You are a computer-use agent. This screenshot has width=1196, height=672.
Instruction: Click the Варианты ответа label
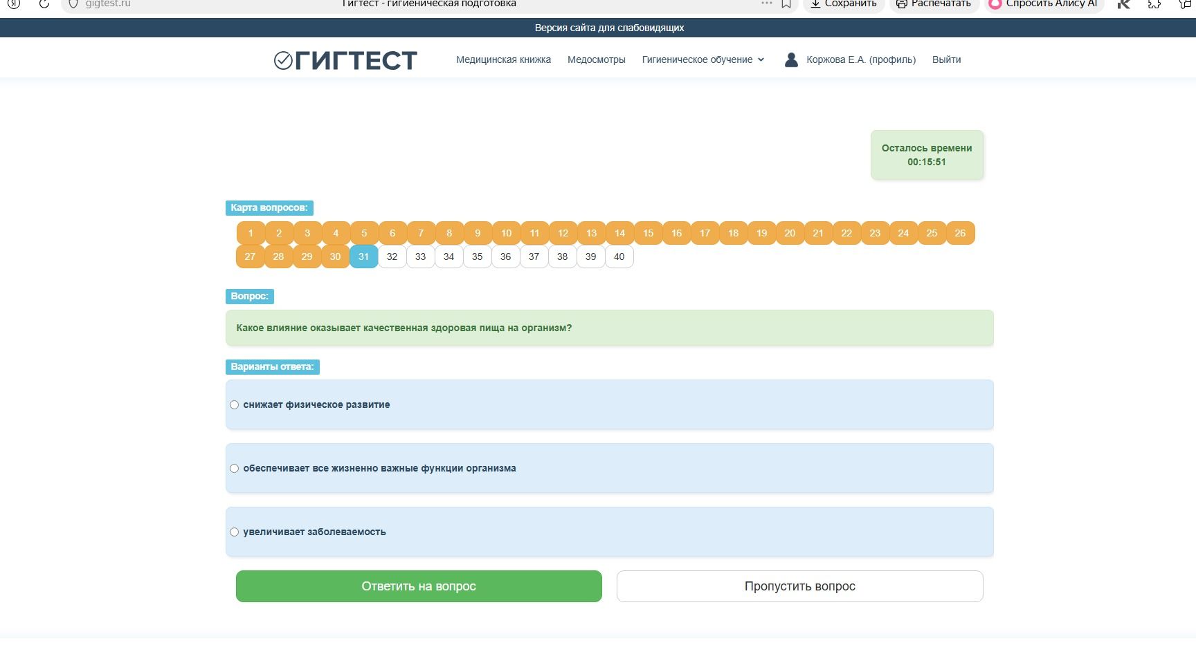pos(272,366)
